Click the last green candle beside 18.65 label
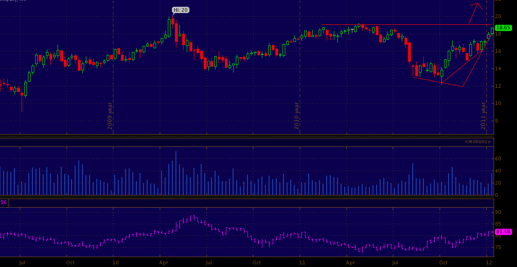 tap(492, 31)
